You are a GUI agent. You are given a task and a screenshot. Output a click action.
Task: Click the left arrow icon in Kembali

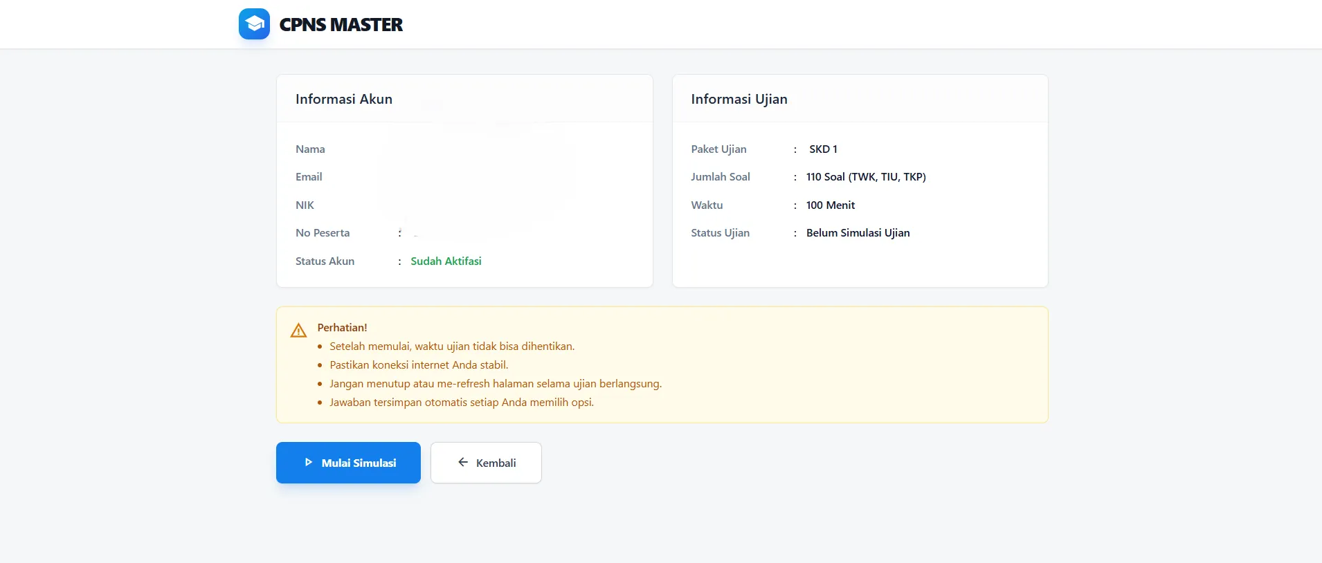(463, 462)
